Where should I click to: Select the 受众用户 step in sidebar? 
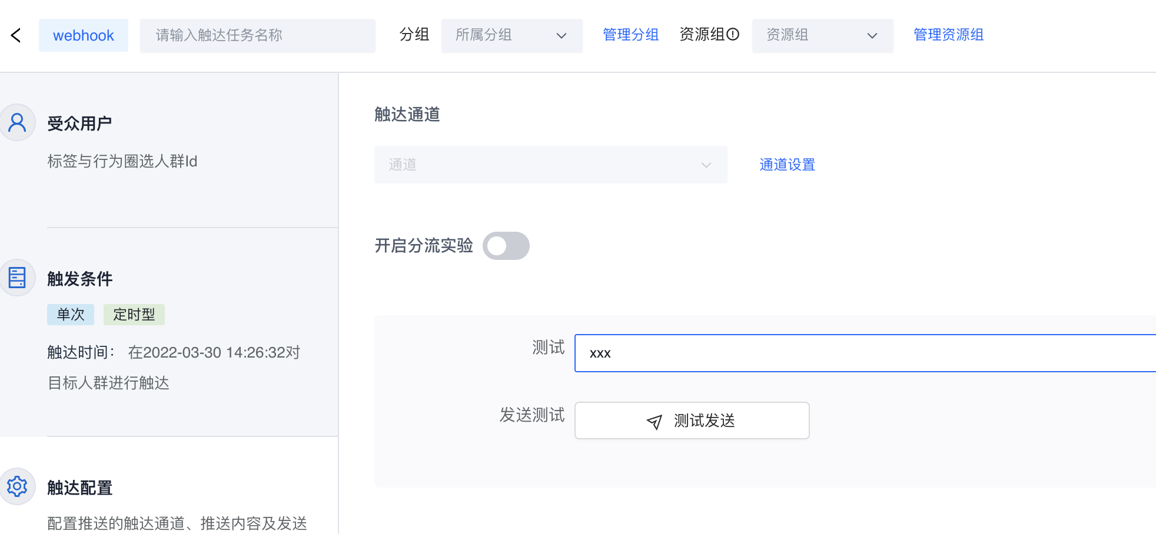(x=79, y=124)
